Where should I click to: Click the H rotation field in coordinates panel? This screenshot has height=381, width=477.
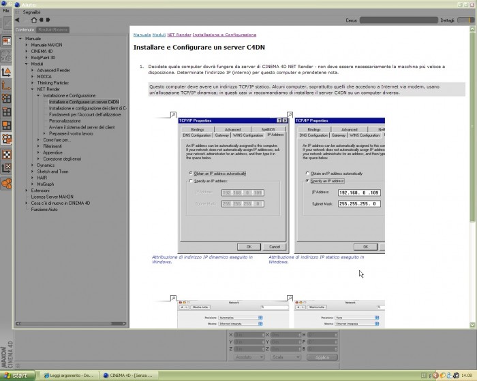point(322,335)
